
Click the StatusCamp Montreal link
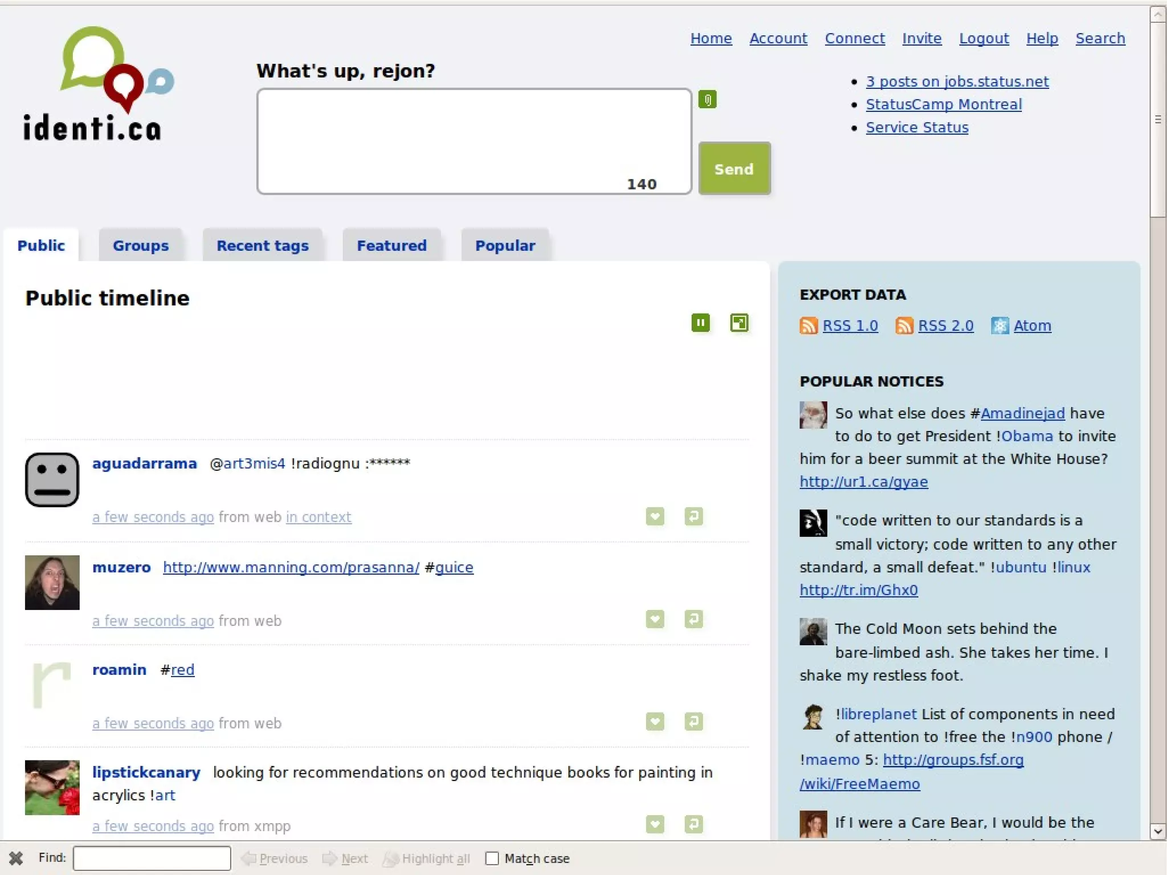click(x=944, y=104)
